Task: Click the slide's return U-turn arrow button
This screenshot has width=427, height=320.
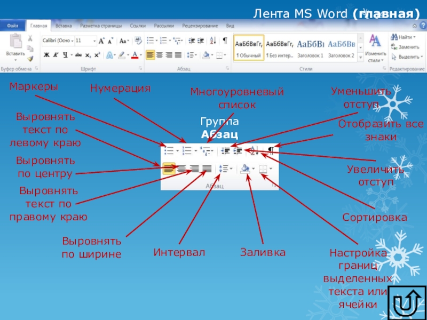Action: (407, 302)
